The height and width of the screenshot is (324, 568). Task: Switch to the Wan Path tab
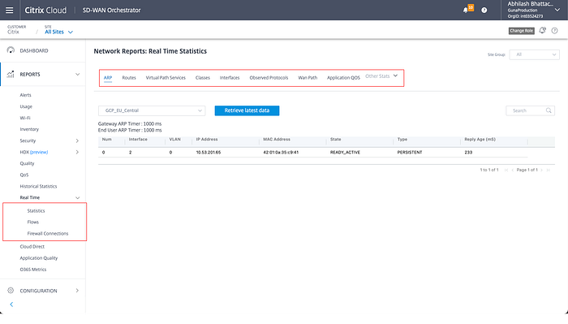(x=308, y=78)
